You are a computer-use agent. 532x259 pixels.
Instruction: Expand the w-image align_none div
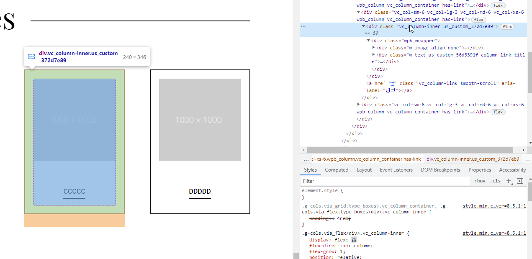tap(373, 48)
